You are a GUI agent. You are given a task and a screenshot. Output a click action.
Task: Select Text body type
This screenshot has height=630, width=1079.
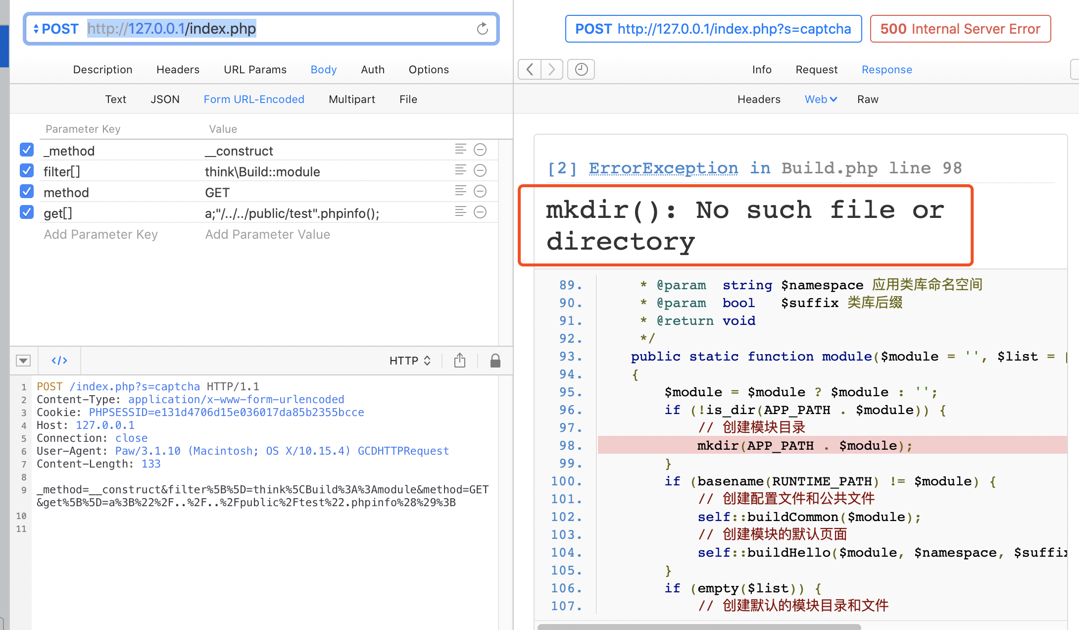click(115, 99)
